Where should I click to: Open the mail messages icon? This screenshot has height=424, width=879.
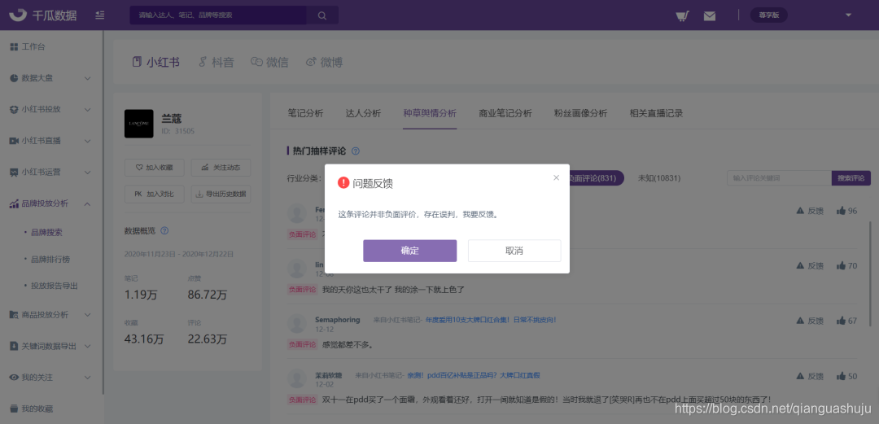710,15
